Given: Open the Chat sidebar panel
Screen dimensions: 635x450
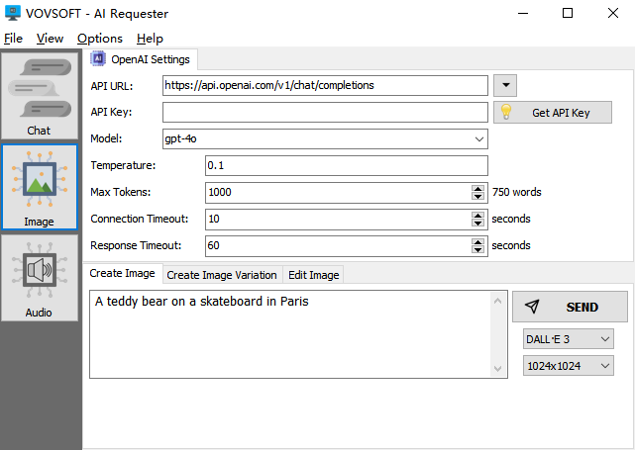Looking at the screenshot, I should pyautogui.click(x=40, y=97).
